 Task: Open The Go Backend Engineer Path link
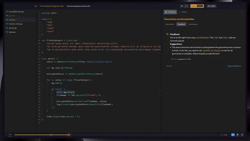coord(52,6)
